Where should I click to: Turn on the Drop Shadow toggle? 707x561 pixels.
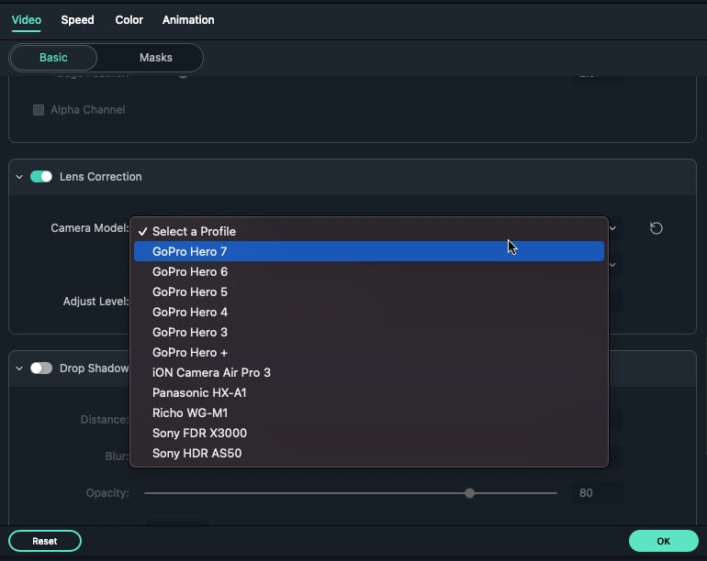[41, 368]
